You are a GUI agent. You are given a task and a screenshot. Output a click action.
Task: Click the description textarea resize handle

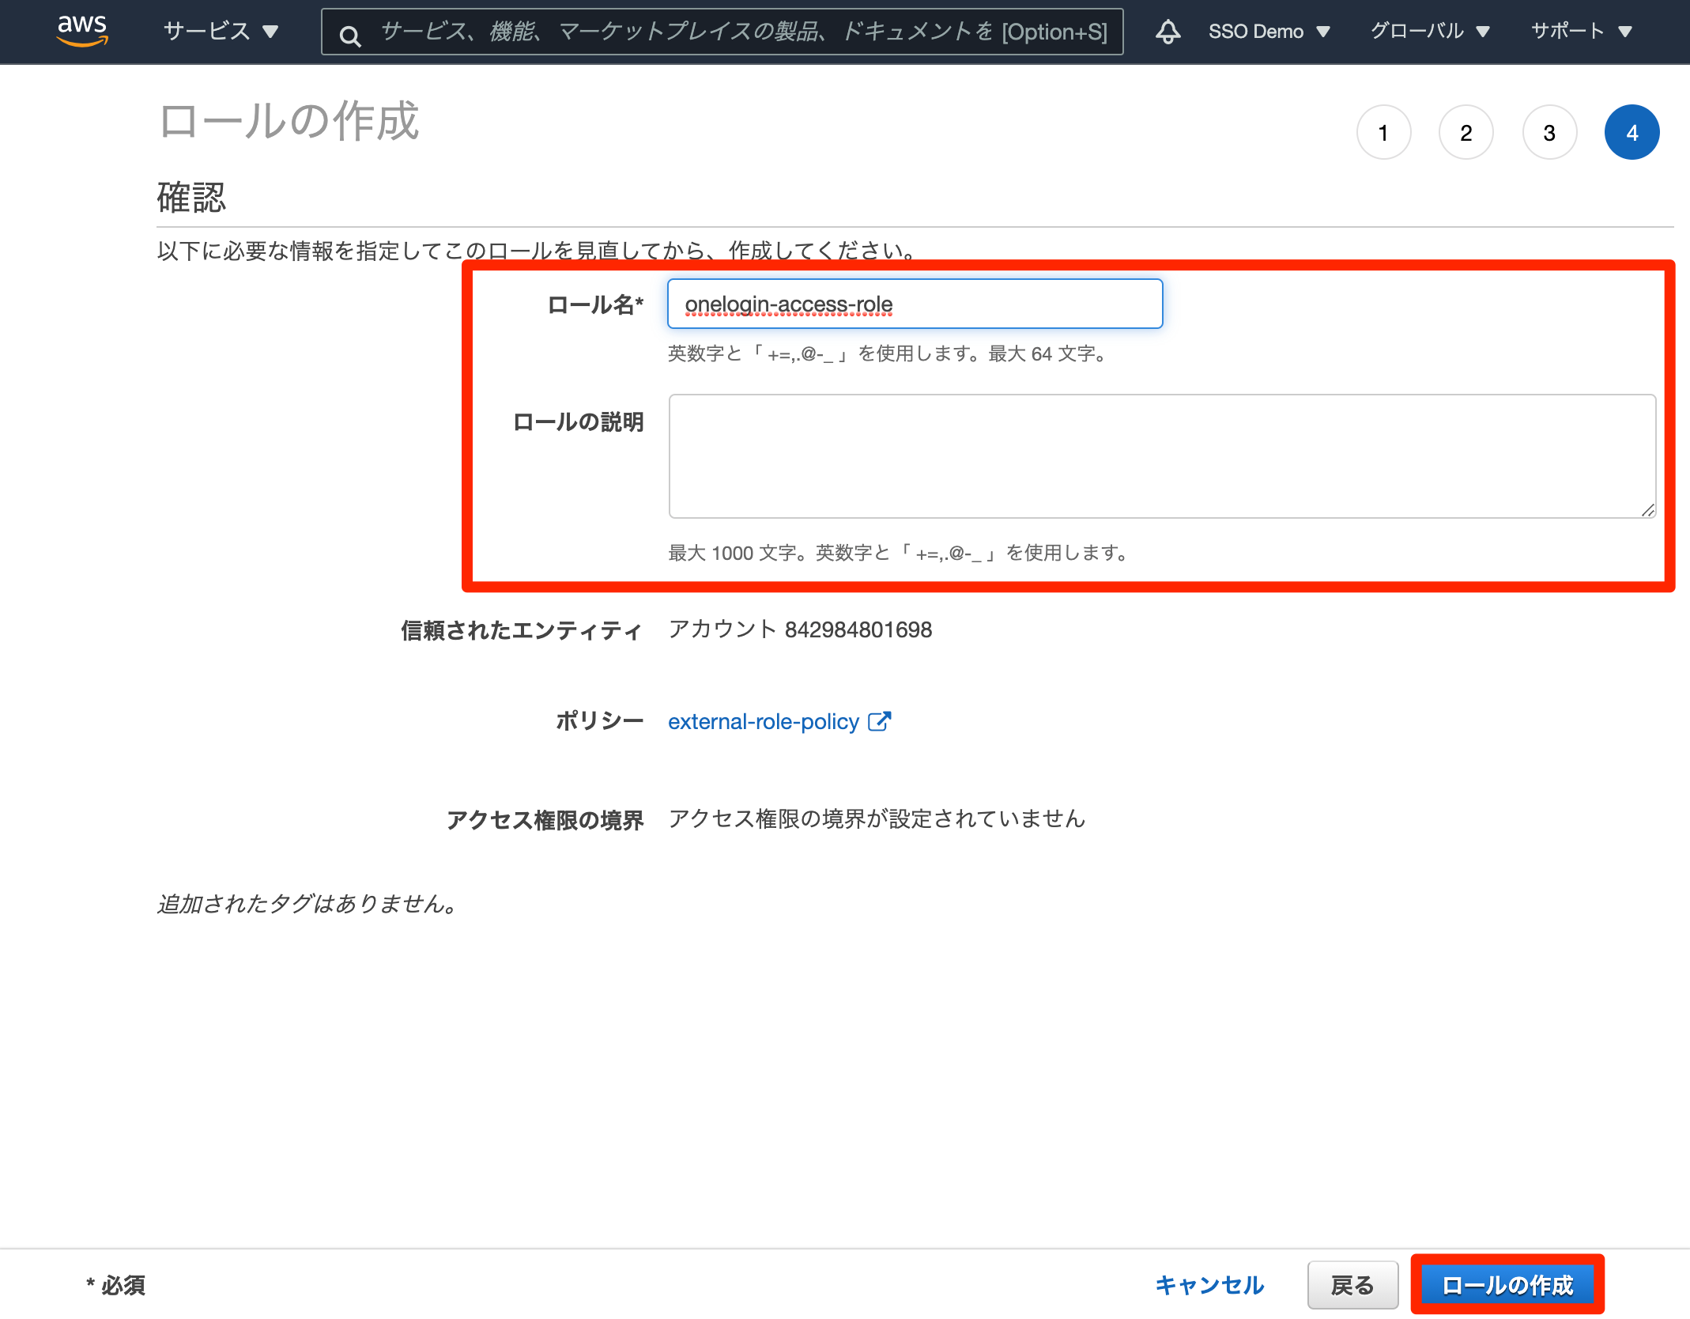pos(1647,510)
